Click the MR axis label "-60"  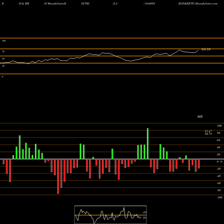click(219, 183)
